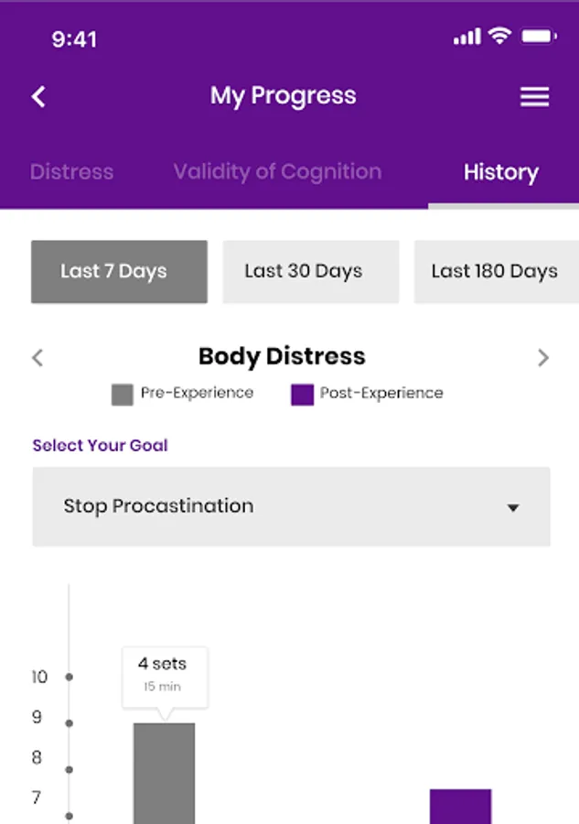Select the Last 180 Days filter
The width and height of the screenshot is (579, 824).
(495, 272)
